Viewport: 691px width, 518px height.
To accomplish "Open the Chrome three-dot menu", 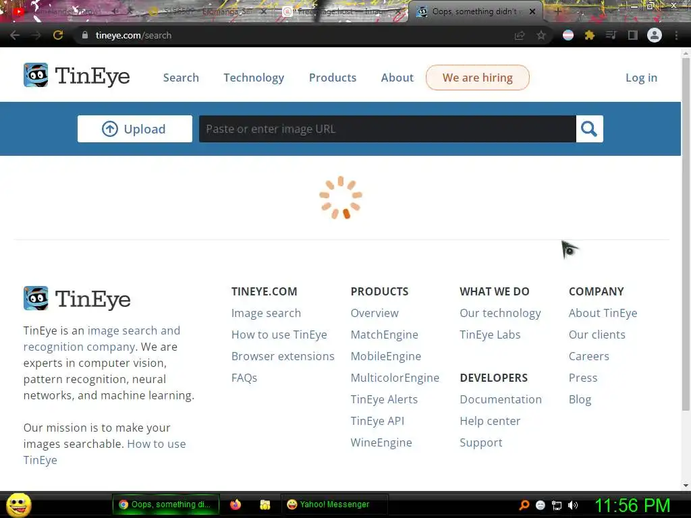I will click(676, 35).
